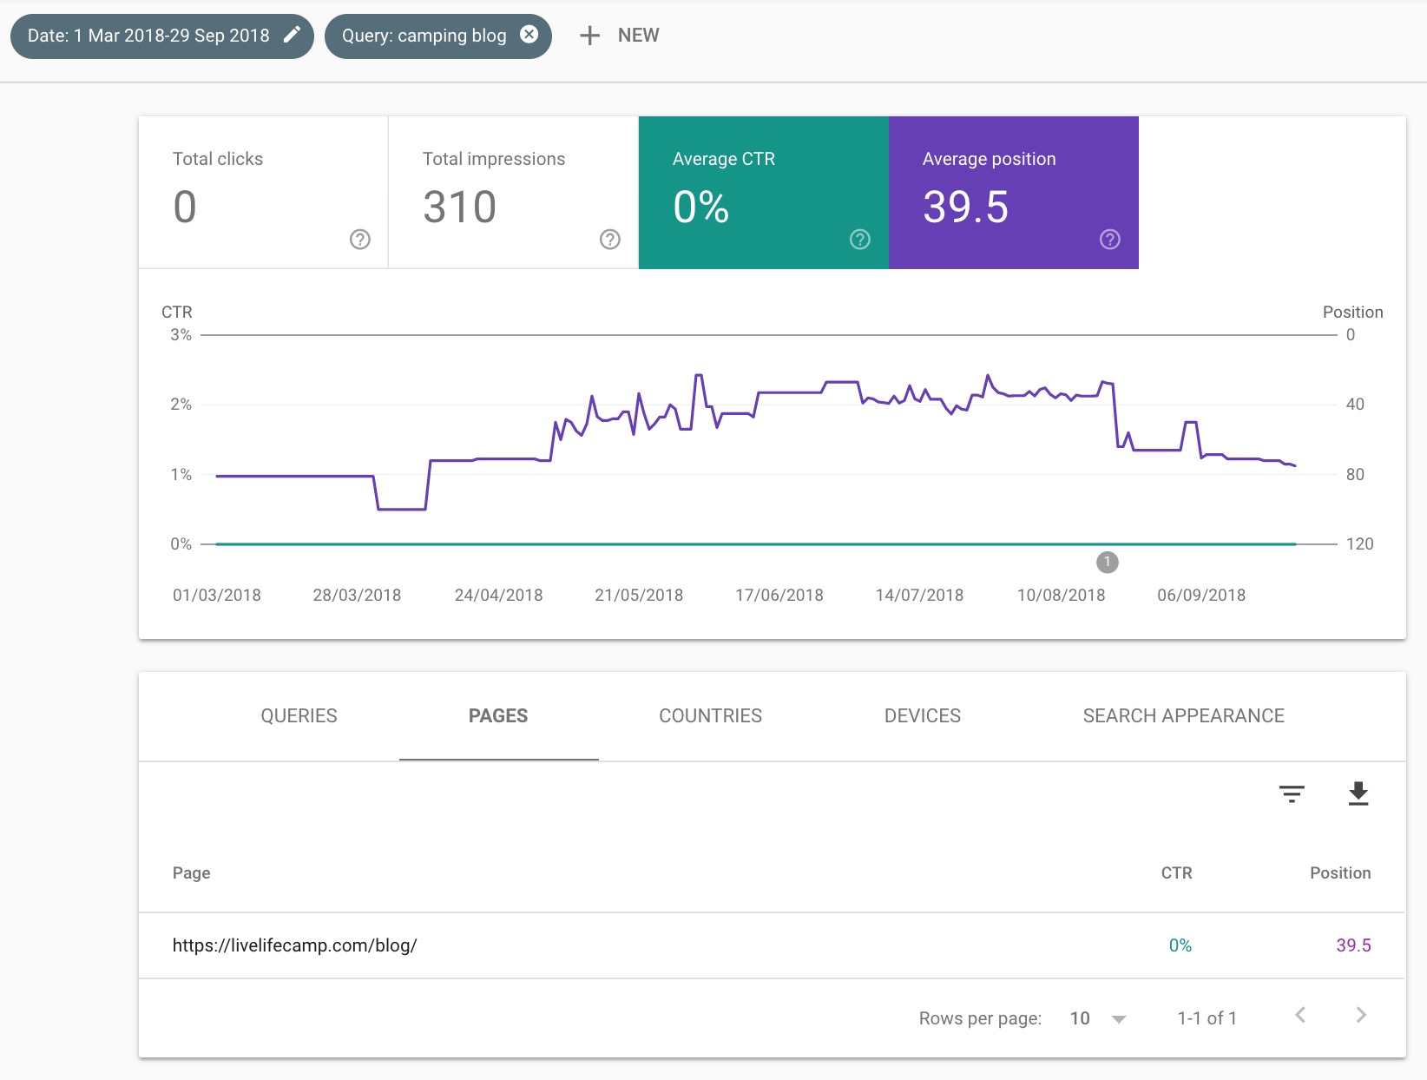Switch to the COUNTRIES tab
The width and height of the screenshot is (1427, 1080).
coord(710,715)
